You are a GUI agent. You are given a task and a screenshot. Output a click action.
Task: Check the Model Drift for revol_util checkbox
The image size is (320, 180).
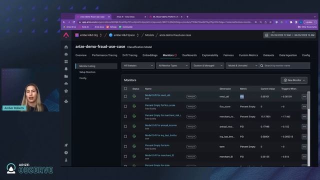tap(125, 96)
